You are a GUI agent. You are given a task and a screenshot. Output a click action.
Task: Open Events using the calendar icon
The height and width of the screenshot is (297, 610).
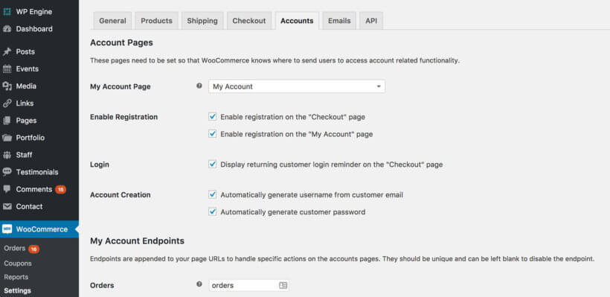[7, 69]
